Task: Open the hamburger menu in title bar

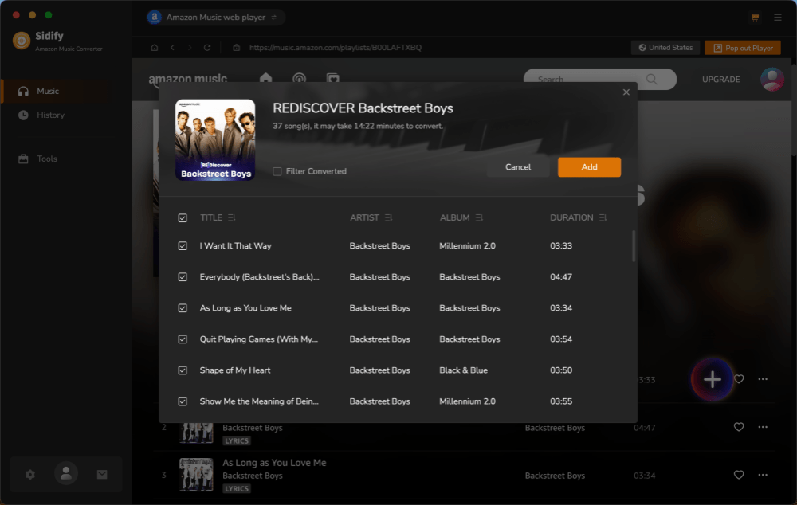Action: click(778, 18)
